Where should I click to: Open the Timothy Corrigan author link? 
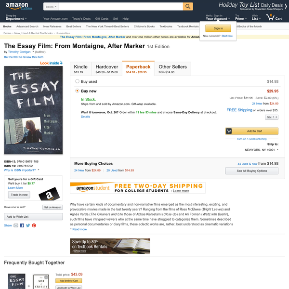point(19,52)
